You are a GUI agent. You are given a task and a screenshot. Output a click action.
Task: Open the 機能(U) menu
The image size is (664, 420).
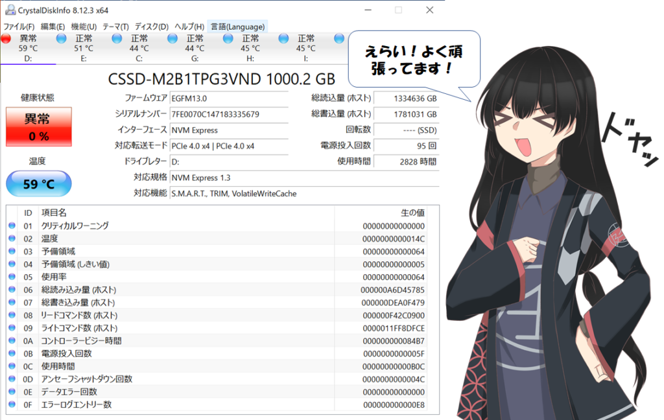(84, 27)
